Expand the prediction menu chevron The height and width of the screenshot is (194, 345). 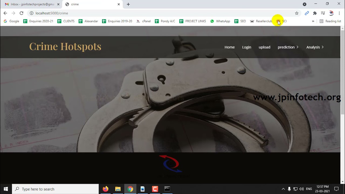pyautogui.click(x=297, y=47)
